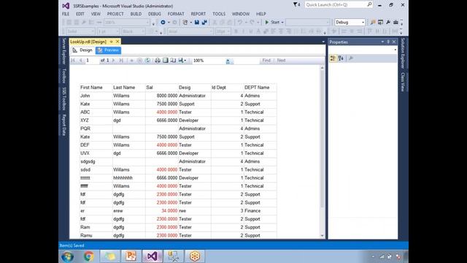Open the Debug configuration dropdown
Image resolution: width=467 pixels, height=263 pixels.
tap(350, 23)
